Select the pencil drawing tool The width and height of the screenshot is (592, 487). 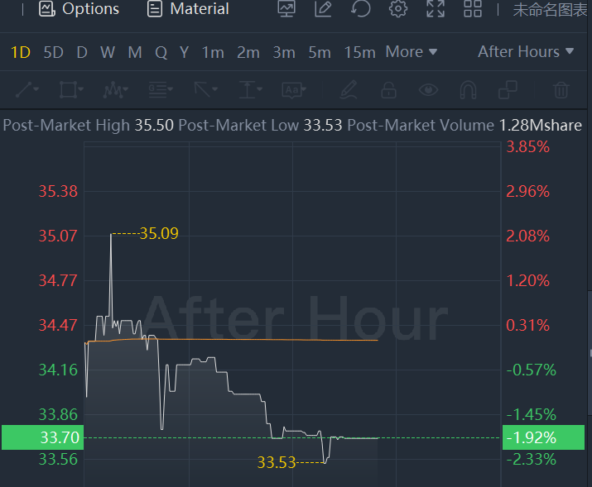(x=349, y=89)
